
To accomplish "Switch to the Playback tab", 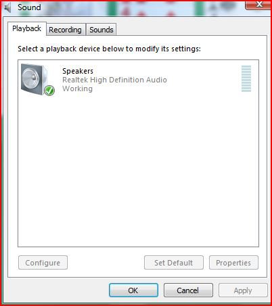I will pyautogui.click(x=27, y=28).
